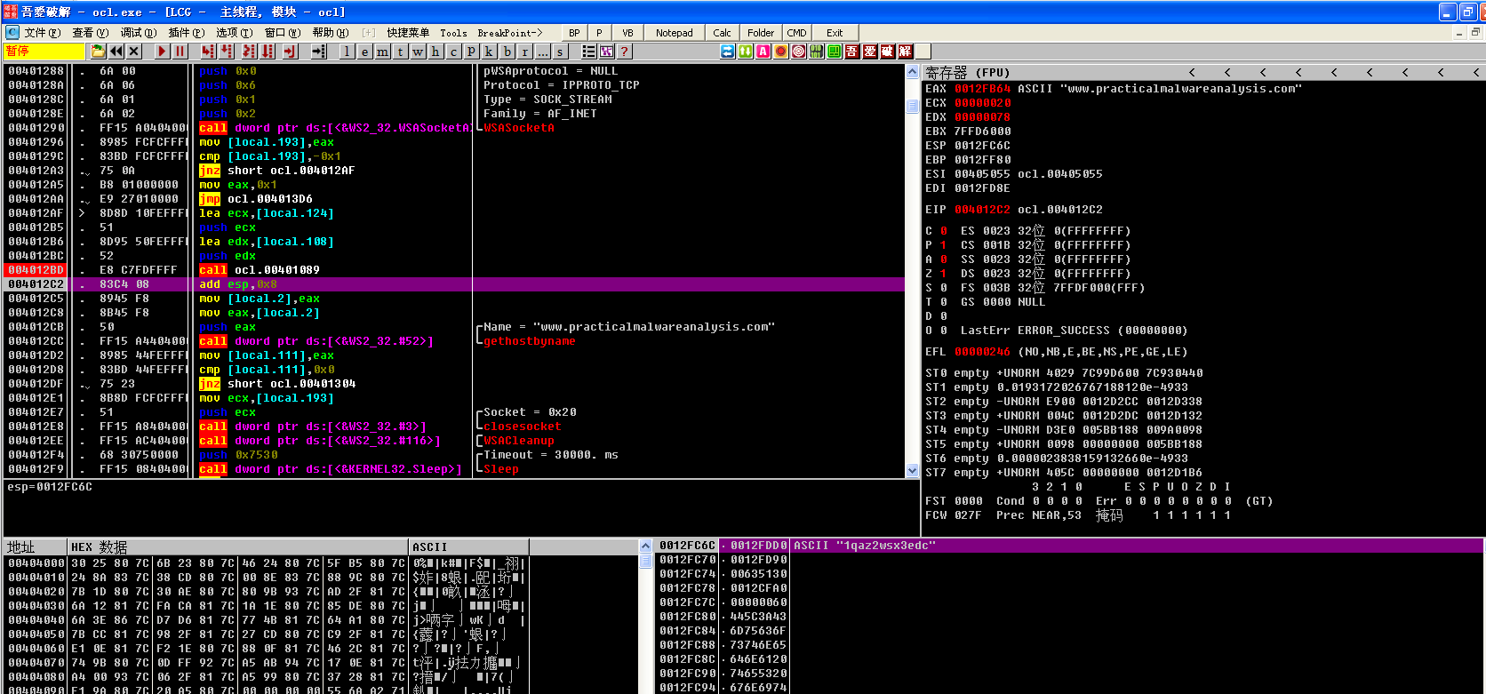Click the trace over icon

(x=267, y=52)
